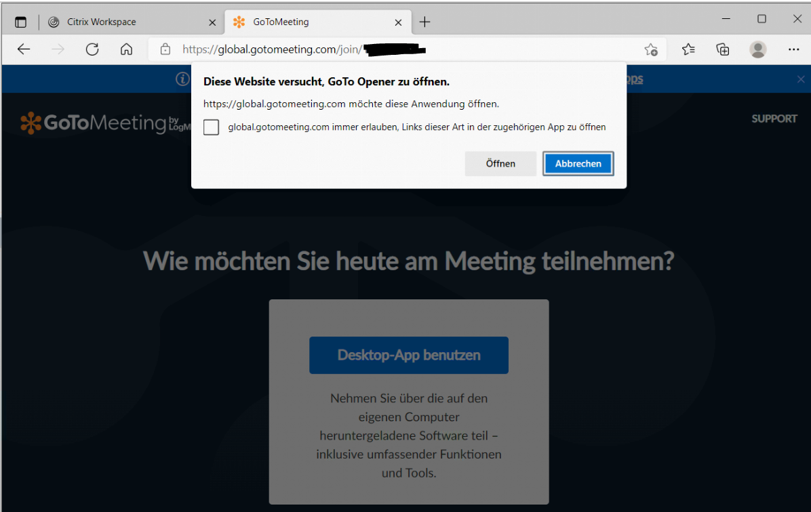
Task: Select the GoToMeeting tab
Action: [x=318, y=22]
